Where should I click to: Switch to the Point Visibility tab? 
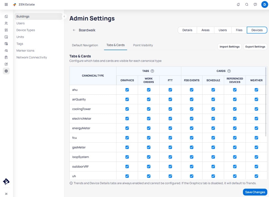(x=143, y=45)
